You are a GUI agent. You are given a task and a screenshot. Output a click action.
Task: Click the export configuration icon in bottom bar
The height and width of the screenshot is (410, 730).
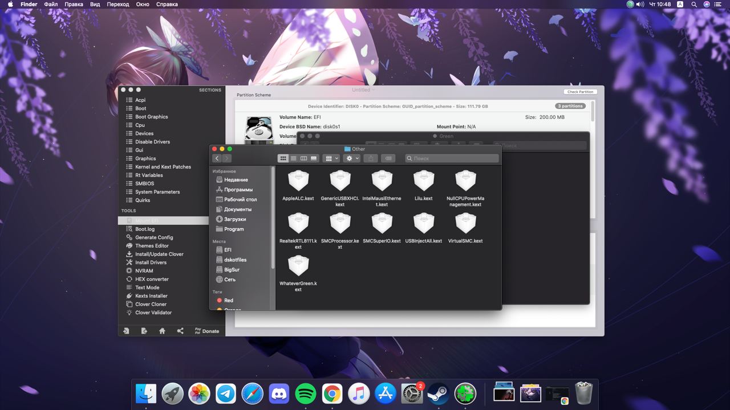(144, 331)
